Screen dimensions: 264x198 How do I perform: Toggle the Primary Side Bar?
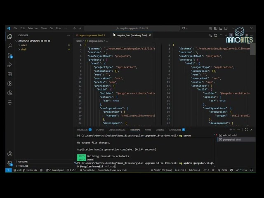pos(216,28)
